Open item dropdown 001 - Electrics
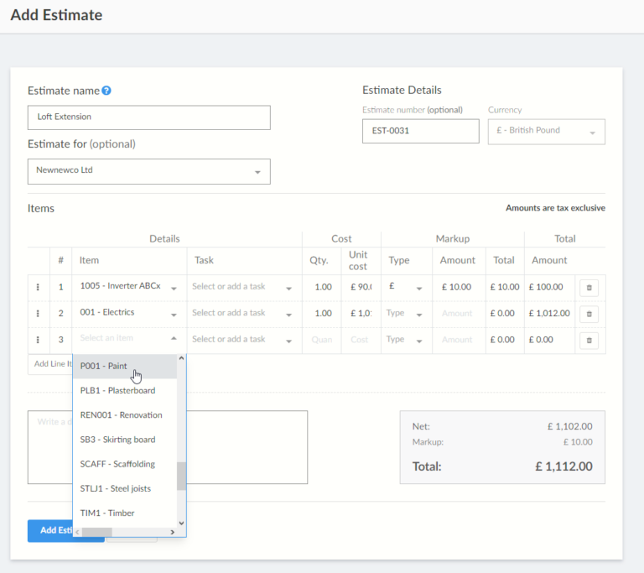 click(x=129, y=313)
